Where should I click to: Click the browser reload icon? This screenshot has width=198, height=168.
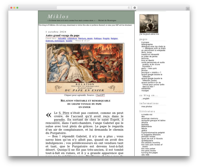129,8
